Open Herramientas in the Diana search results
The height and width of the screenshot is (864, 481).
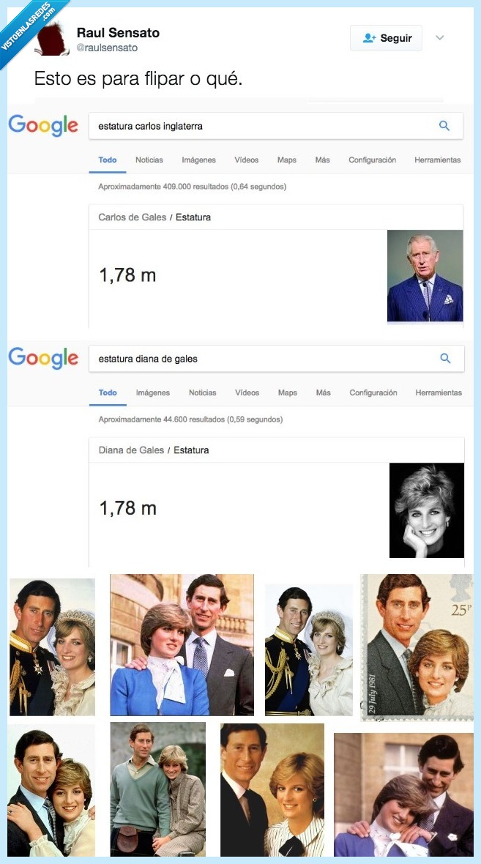pyautogui.click(x=438, y=392)
